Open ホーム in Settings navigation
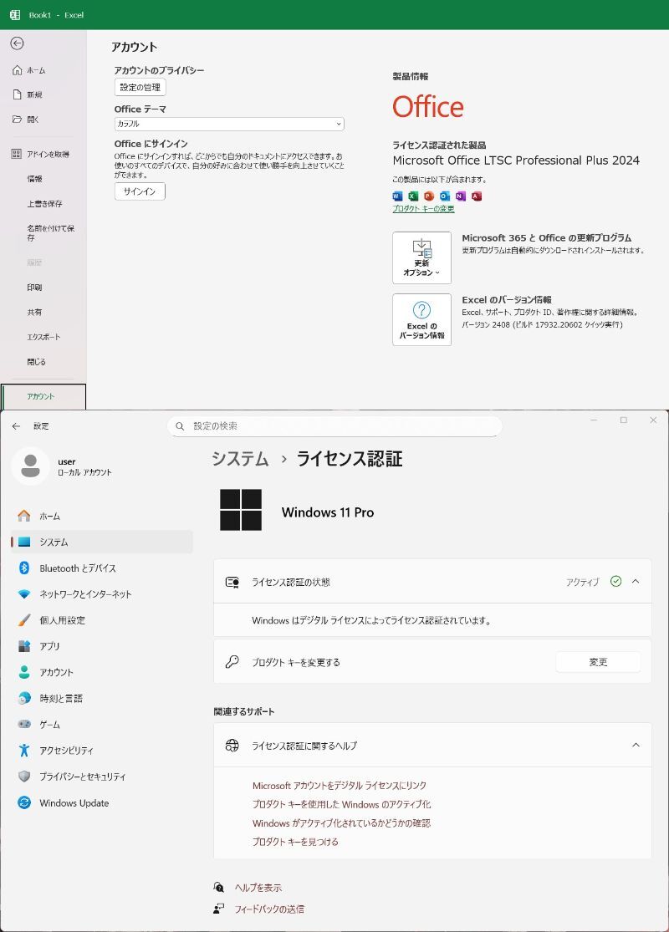 (x=102, y=516)
